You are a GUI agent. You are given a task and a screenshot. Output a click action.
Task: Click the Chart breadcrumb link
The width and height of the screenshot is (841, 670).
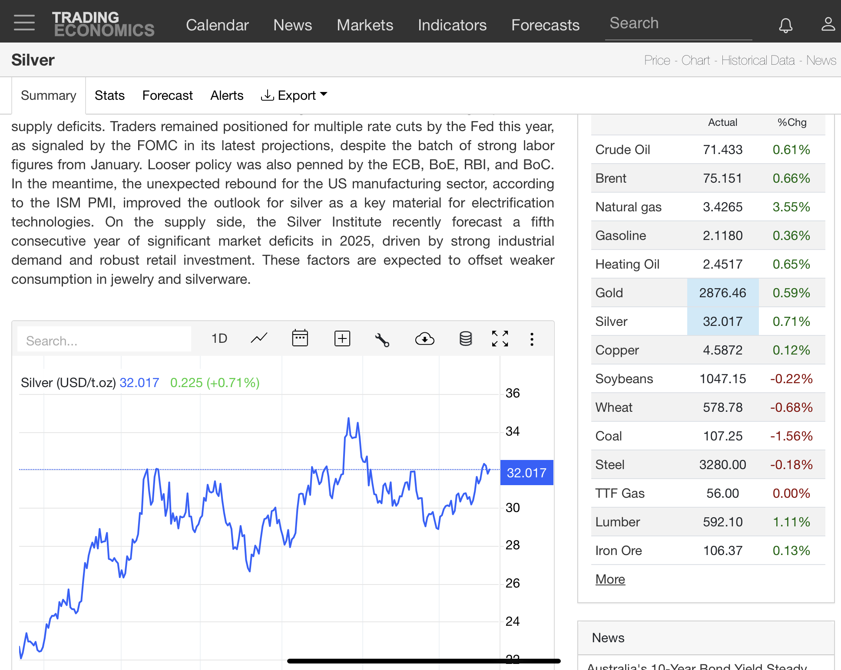point(695,60)
